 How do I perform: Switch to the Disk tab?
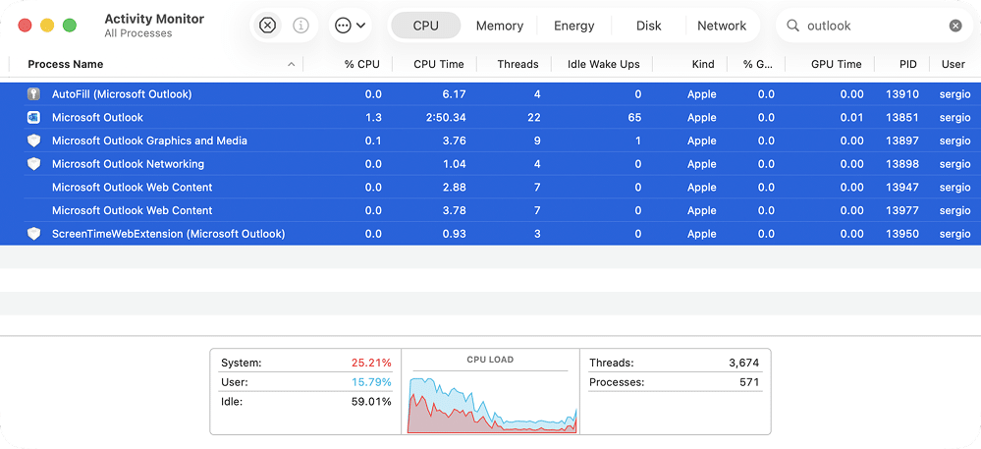(649, 26)
